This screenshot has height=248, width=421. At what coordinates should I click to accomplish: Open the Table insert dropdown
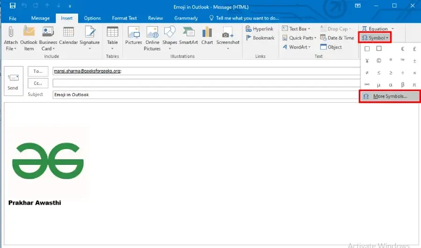(x=112, y=38)
